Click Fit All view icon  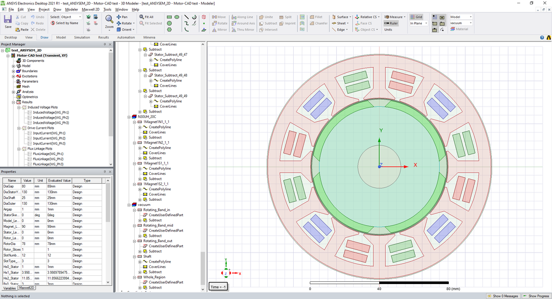[141, 17]
